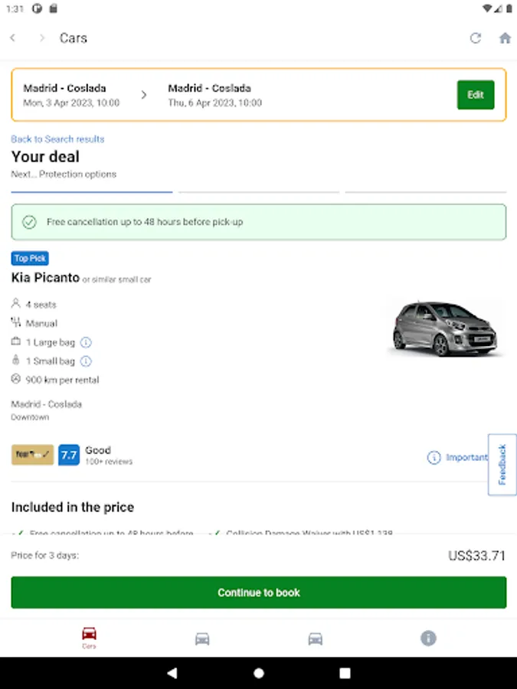Select the second car tab in bottom bar

[x=202, y=638]
